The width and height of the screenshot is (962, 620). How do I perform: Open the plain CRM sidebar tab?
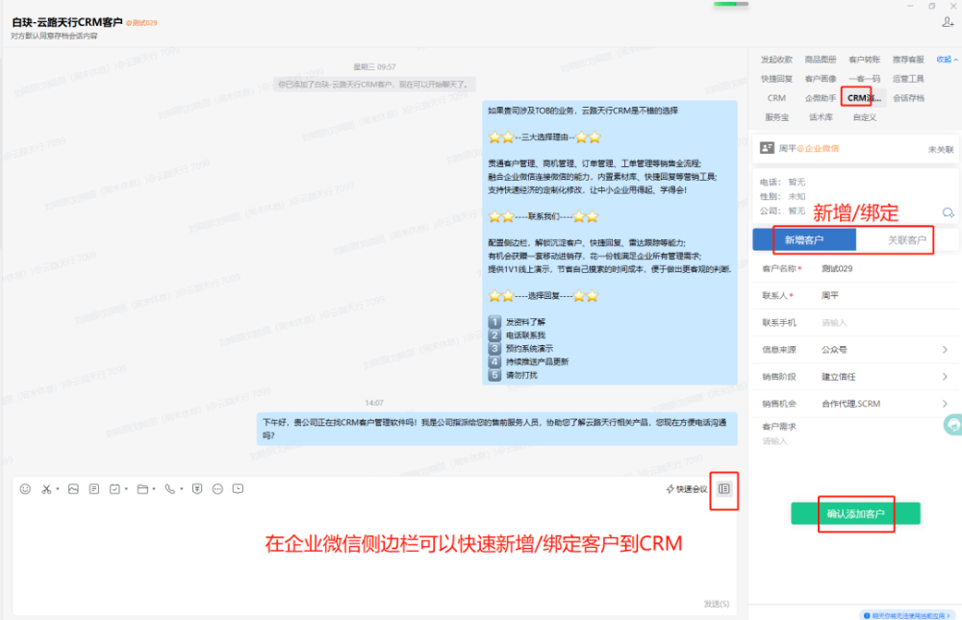[776, 97]
